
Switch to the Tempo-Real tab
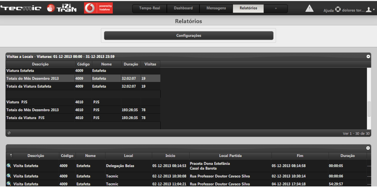tap(150, 8)
